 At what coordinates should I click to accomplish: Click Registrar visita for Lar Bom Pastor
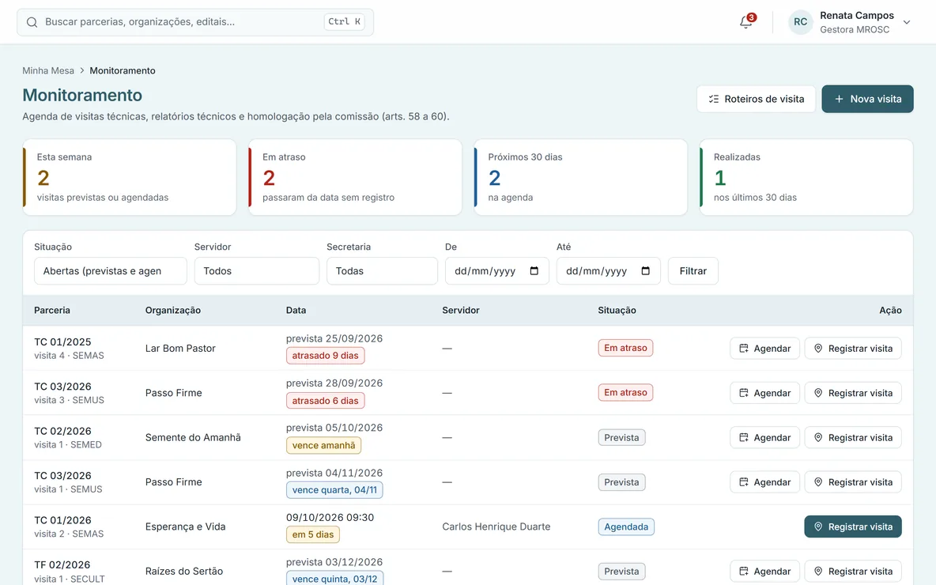click(853, 348)
